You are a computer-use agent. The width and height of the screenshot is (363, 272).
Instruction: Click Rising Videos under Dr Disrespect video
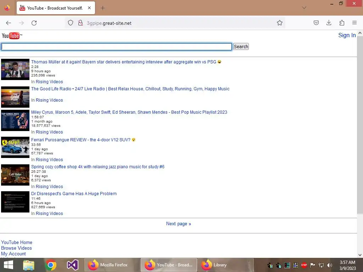point(49,214)
